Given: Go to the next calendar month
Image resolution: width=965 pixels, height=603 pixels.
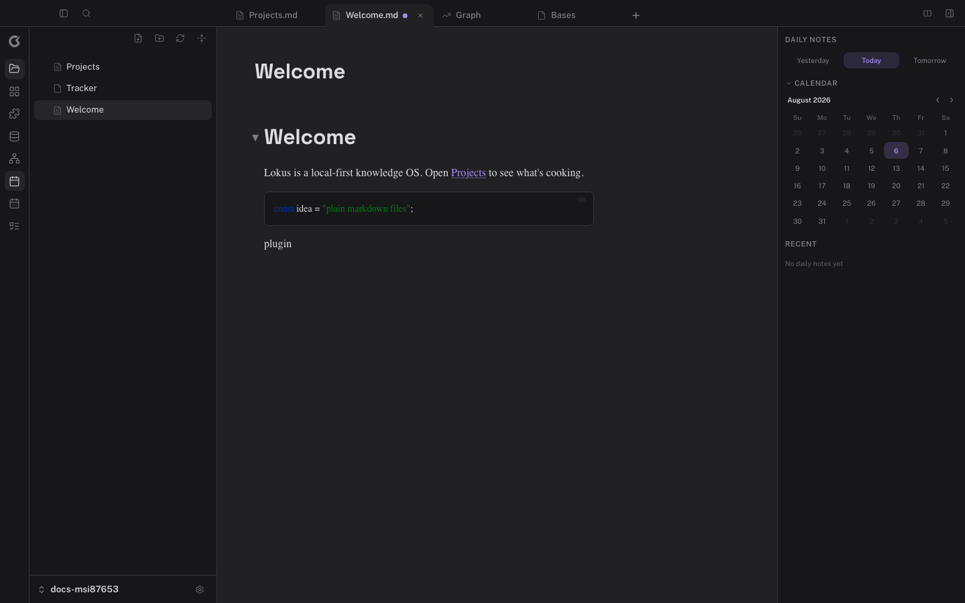Looking at the screenshot, I should [952, 100].
